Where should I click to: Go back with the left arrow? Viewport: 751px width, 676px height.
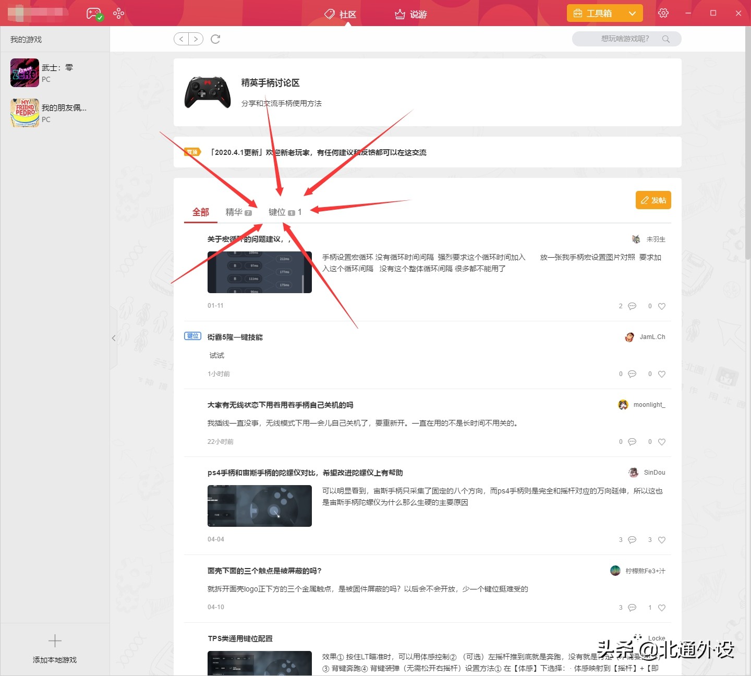point(181,39)
